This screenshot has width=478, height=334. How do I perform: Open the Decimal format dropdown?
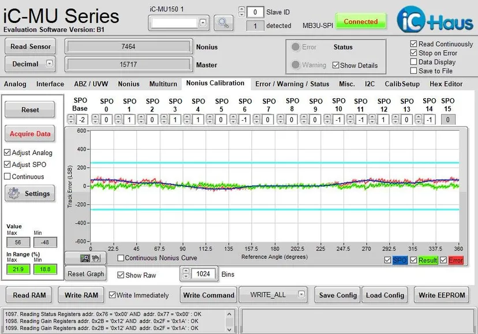click(49, 64)
